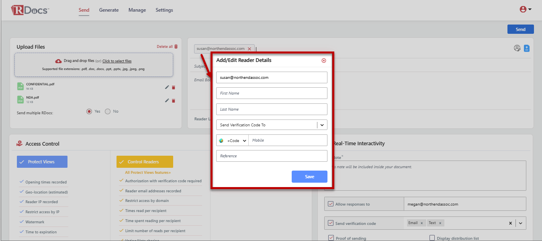Edit the NDA.pdf file name

point(167,101)
